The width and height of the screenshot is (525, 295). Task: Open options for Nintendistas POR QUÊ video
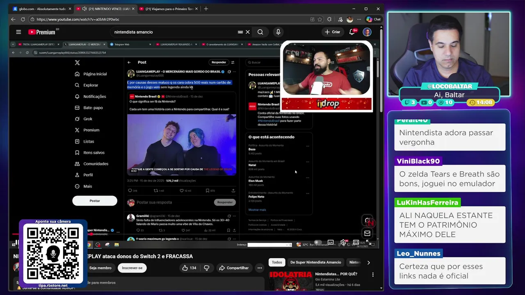tap(373, 275)
